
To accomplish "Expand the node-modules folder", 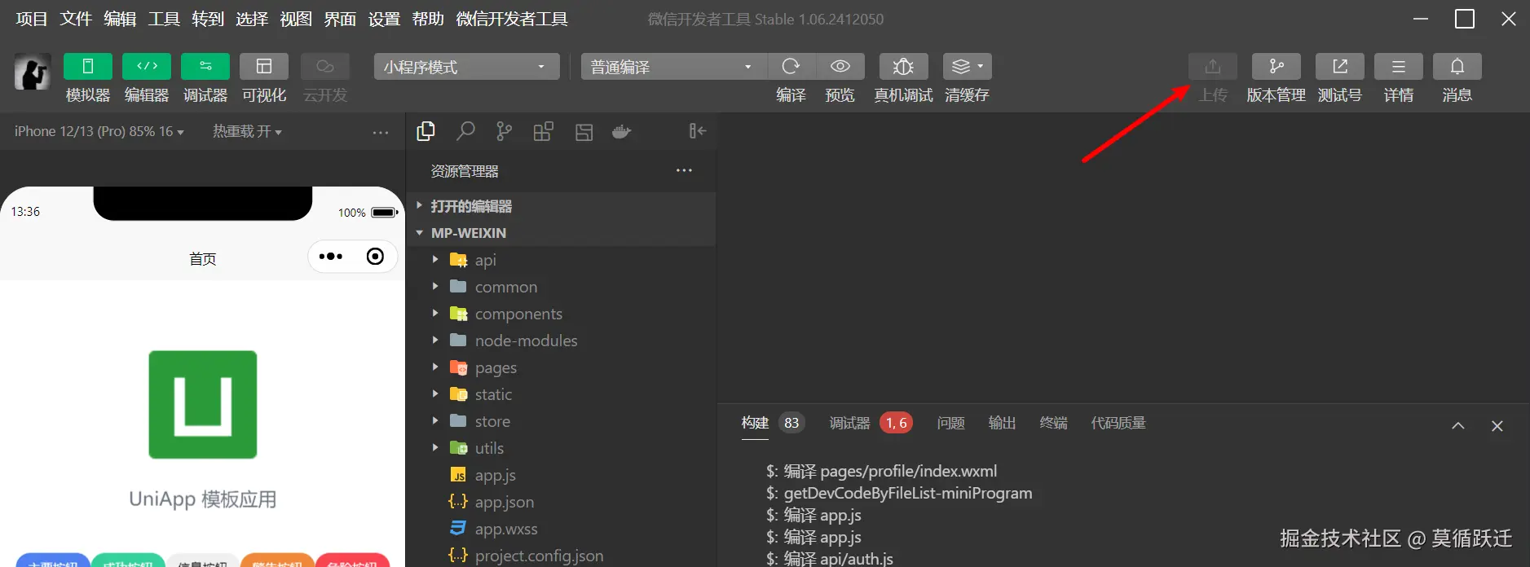I will [561, 341].
